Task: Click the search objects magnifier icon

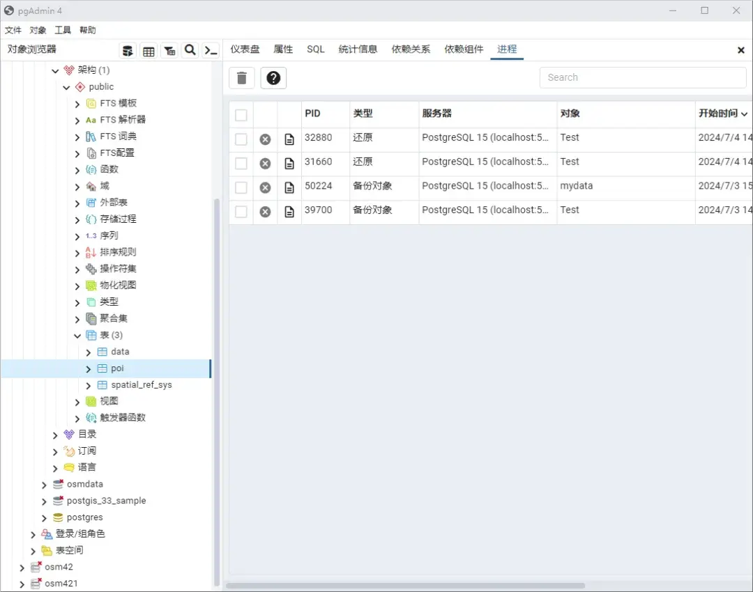Action: click(x=190, y=51)
